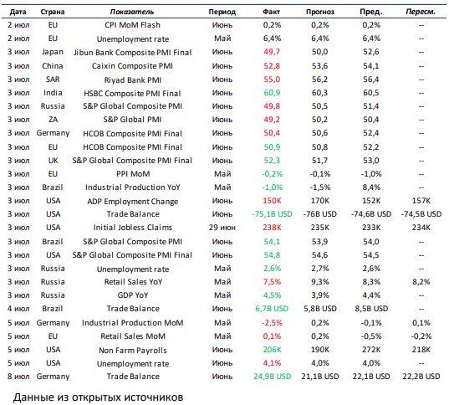449x405 pixels.
Task: Select the 'PPI MoM' indicator cell
Action: (133, 174)
